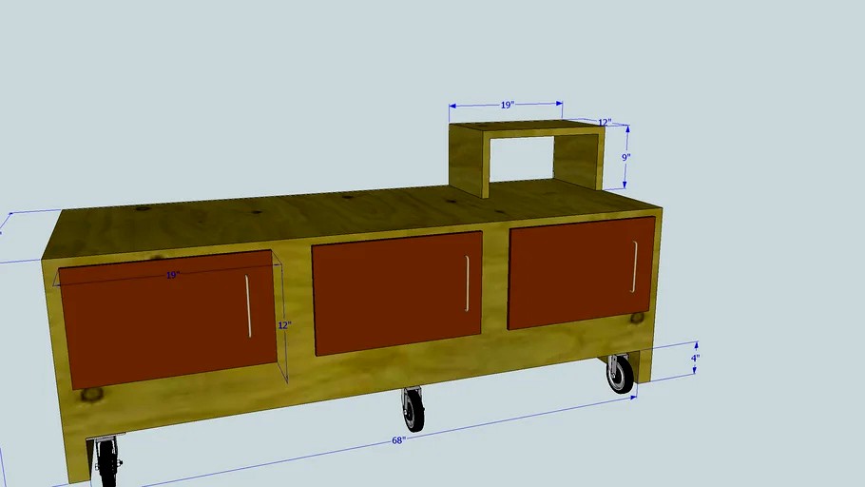Select the front left caster wheel
This screenshot has height=487, width=865.
pos(107,461)
